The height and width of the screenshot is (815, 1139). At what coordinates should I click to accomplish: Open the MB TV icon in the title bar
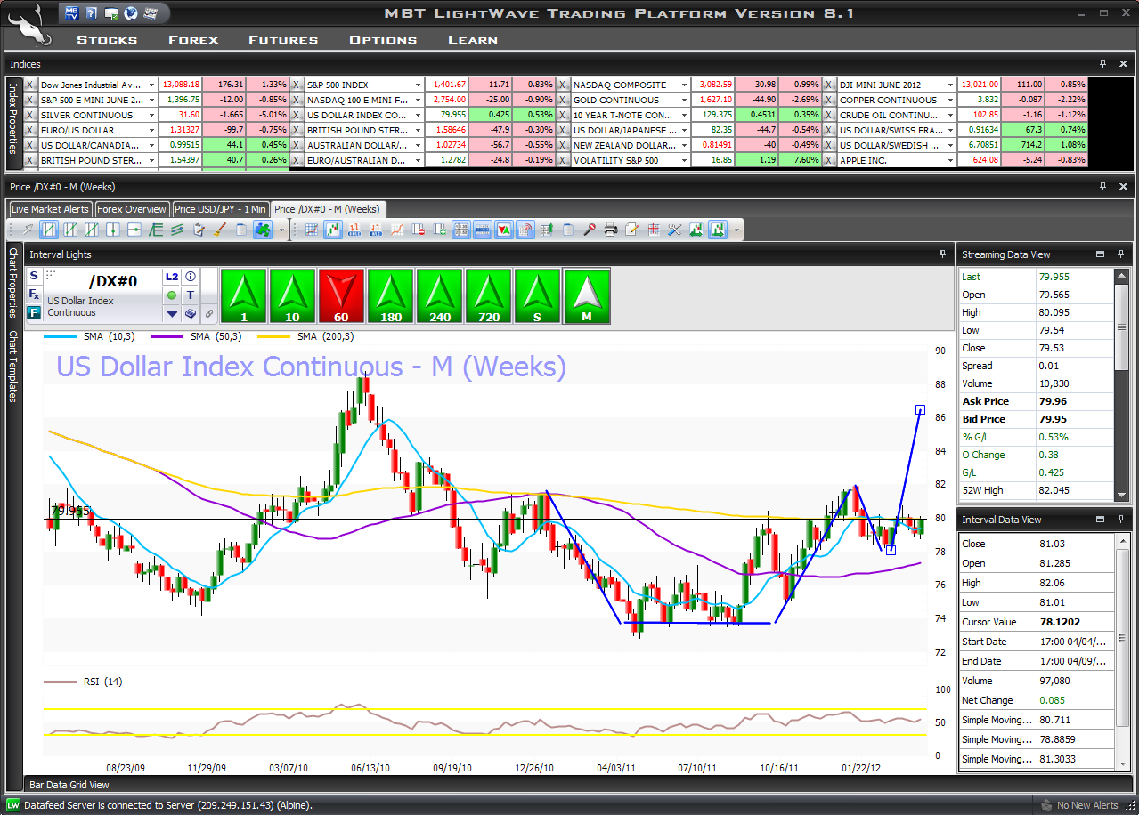72,13
